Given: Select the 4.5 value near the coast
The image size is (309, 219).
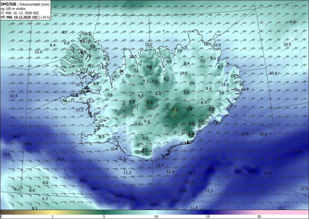Looking at the screenshot, I should click(191, 134).
